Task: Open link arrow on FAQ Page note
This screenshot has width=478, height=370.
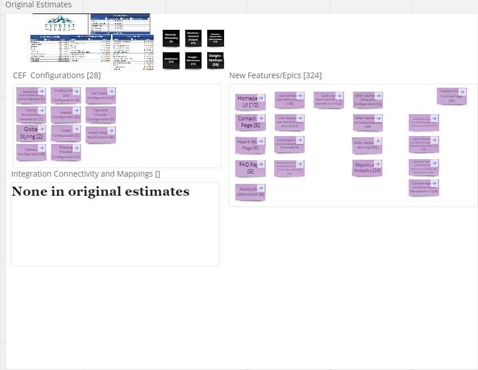Action: 261,164
